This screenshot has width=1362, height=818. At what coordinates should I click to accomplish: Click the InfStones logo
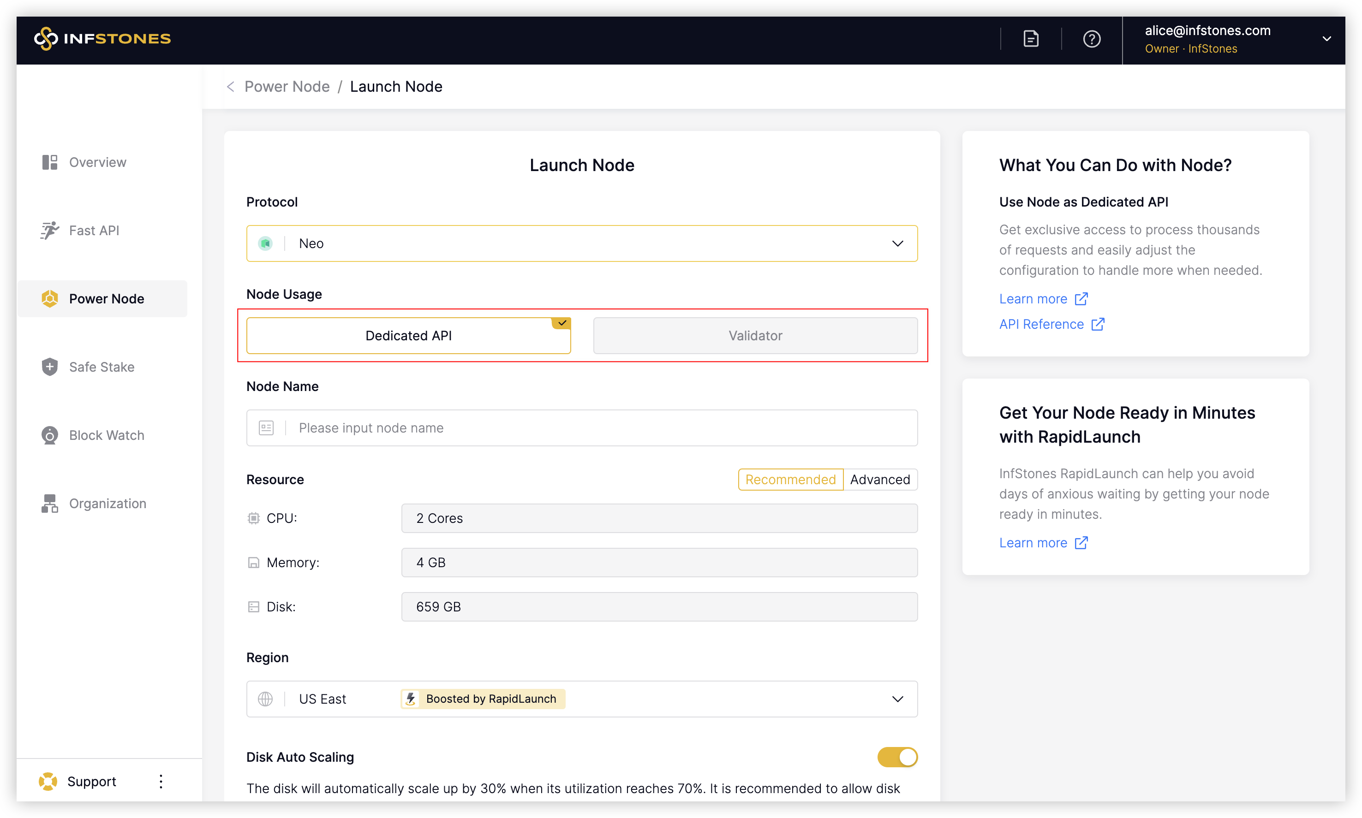point(102,39)
